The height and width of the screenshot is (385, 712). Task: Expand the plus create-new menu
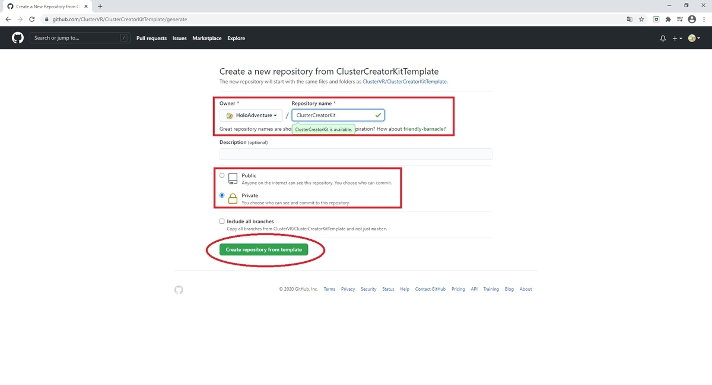click(x=677, y=38)
